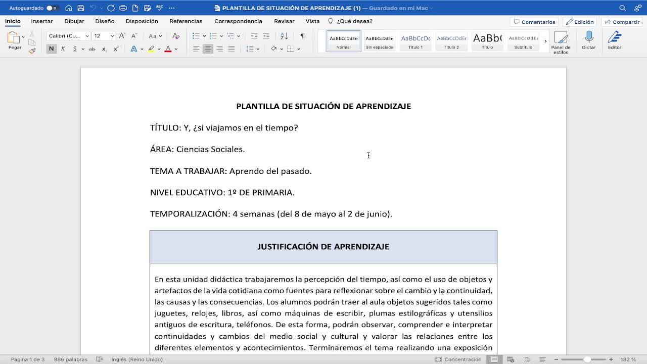647x364 pixels.
Task: Expand the bullet list dropdown arrow
Action: pyautogui.click(x=204, y=36)
